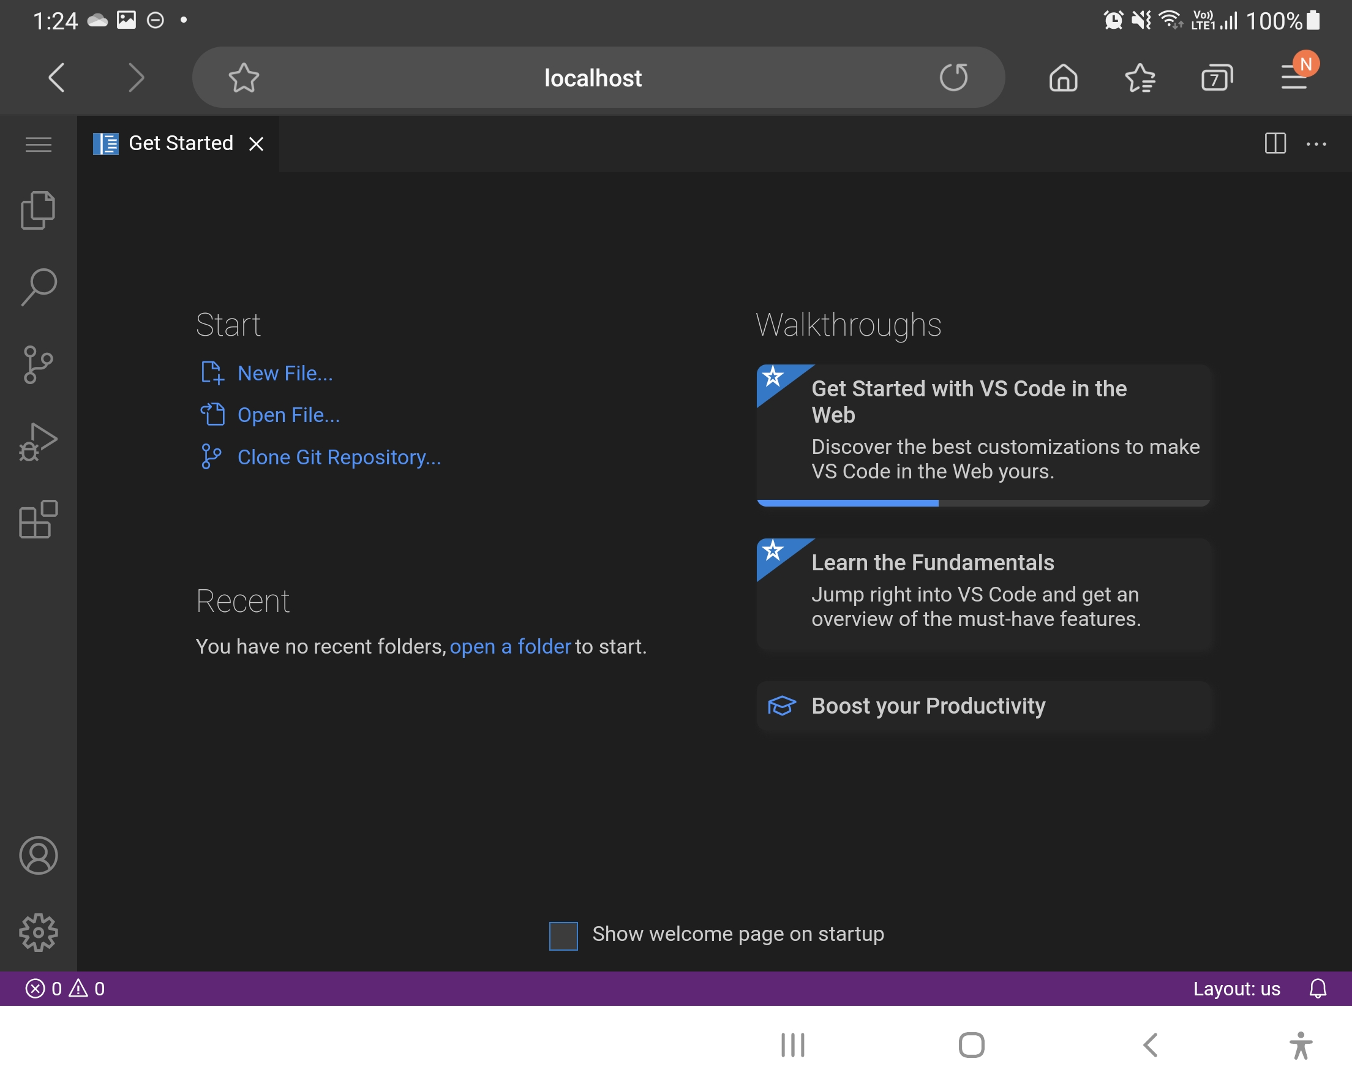Image resolution: width=1352 pixels, height=1083 pixels.
Task: Open the Extensions view
Action: 38,519
